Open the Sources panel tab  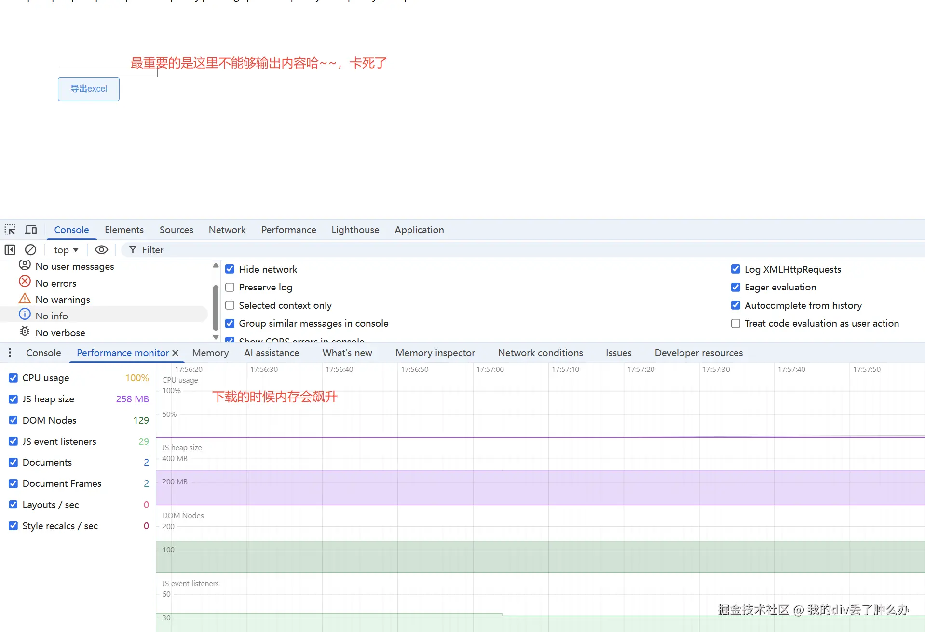176,230
